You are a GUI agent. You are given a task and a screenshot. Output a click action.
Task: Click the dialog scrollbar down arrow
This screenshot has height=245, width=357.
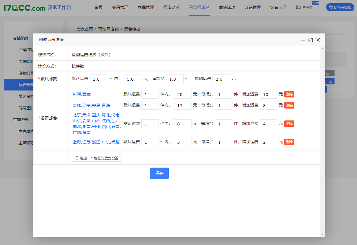click(323, 234)
